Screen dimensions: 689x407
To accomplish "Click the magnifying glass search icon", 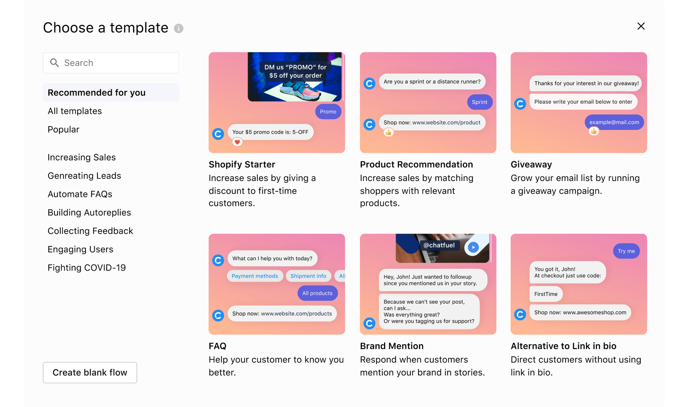I will pos(54,63).
